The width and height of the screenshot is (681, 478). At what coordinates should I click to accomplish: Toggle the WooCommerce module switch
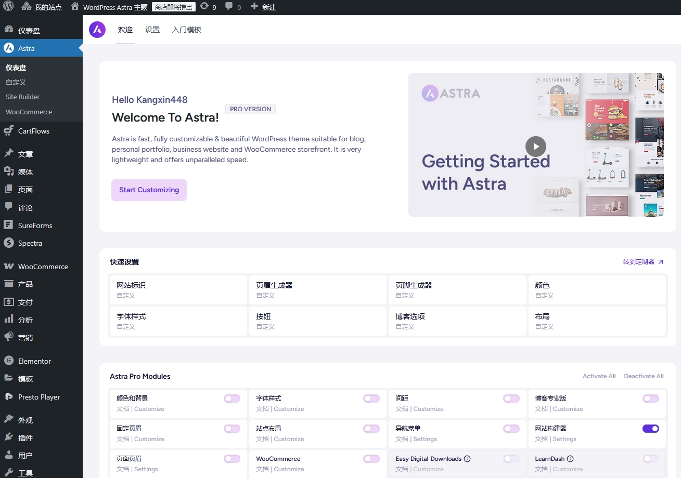[371, 459]
